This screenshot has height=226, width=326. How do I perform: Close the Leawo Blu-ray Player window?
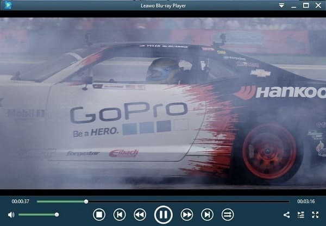(x=318, y=5)
